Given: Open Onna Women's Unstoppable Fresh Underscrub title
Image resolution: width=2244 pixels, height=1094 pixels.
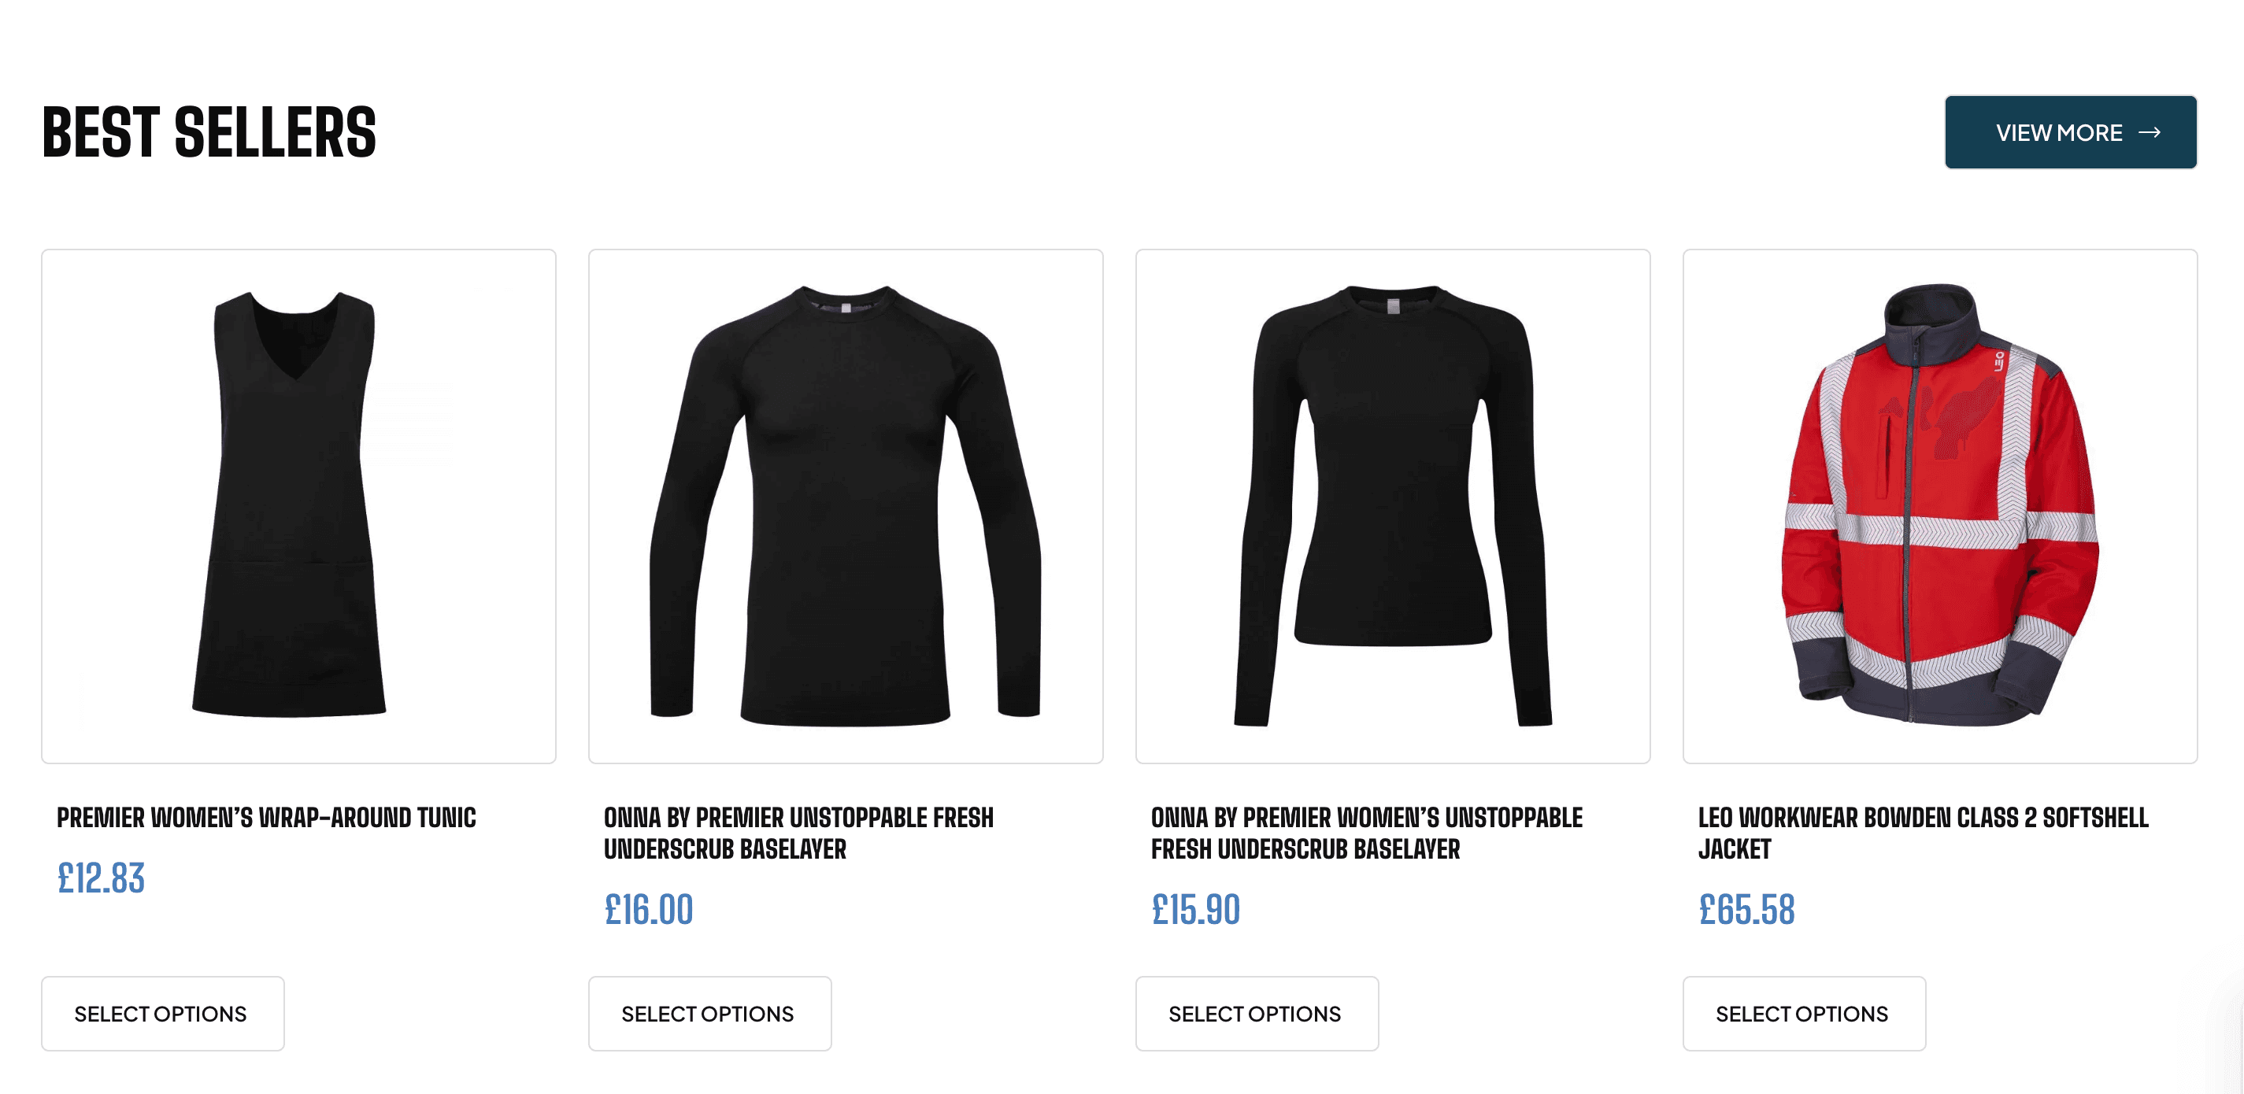Looking at the screenshot, I should coord(1367,833).
